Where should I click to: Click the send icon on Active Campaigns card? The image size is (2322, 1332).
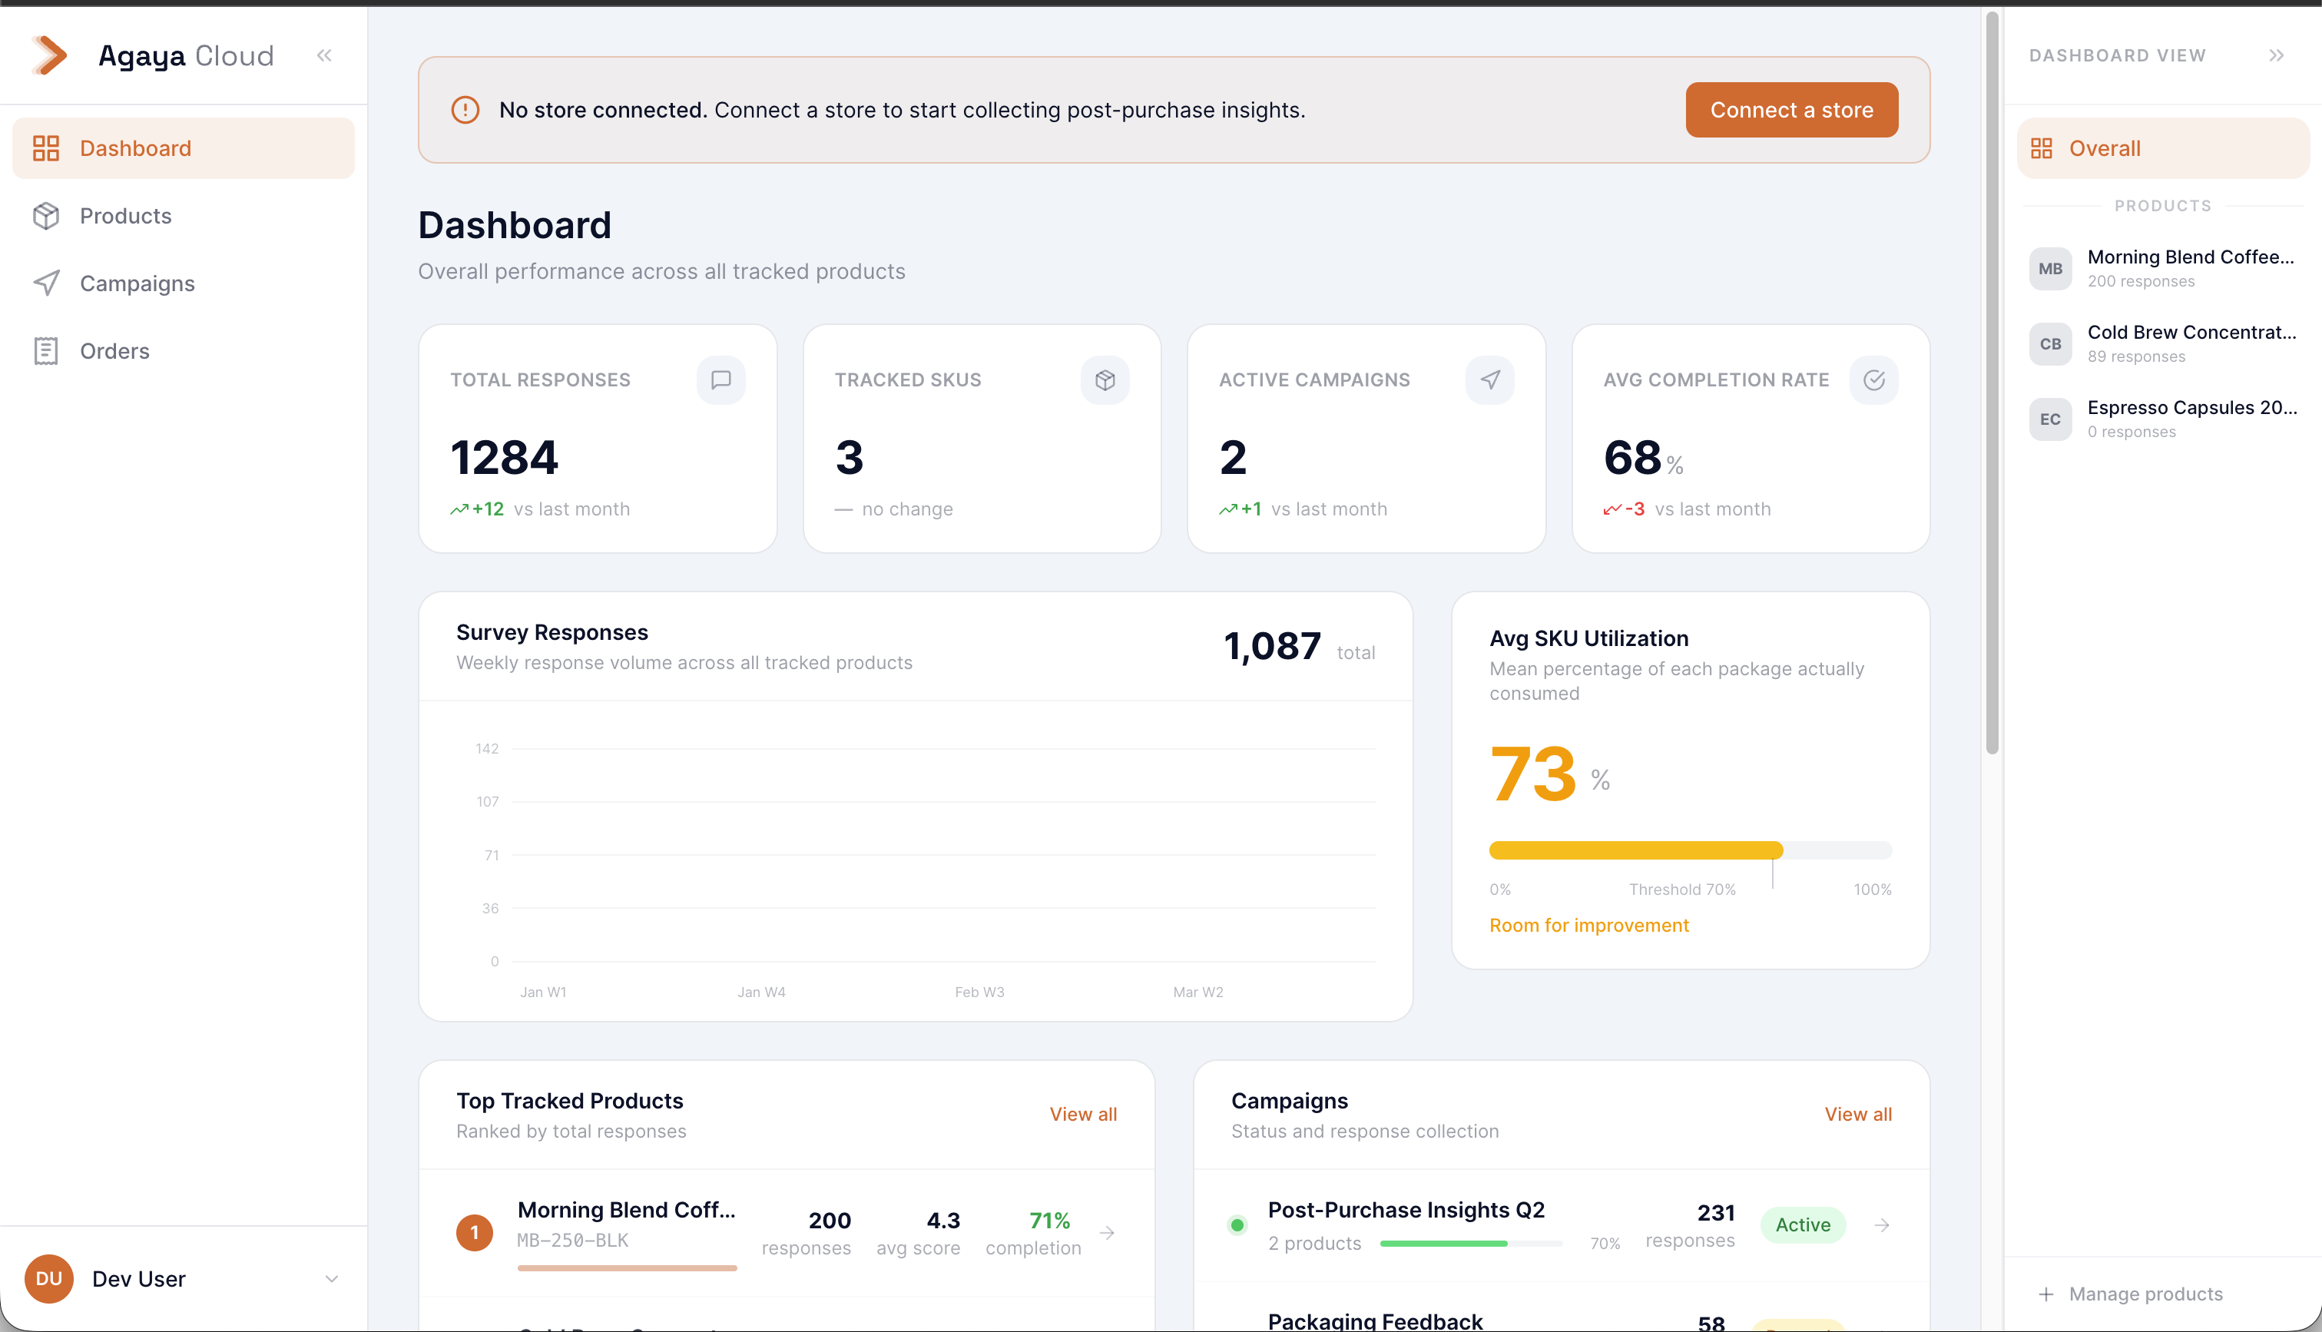pos(1490,379)
